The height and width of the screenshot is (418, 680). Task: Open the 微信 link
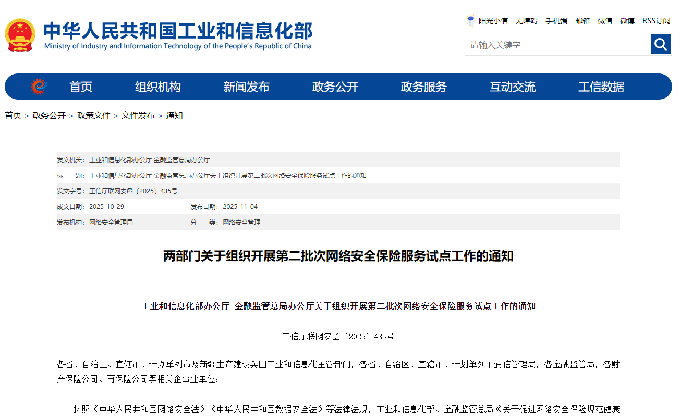(605, 21)
